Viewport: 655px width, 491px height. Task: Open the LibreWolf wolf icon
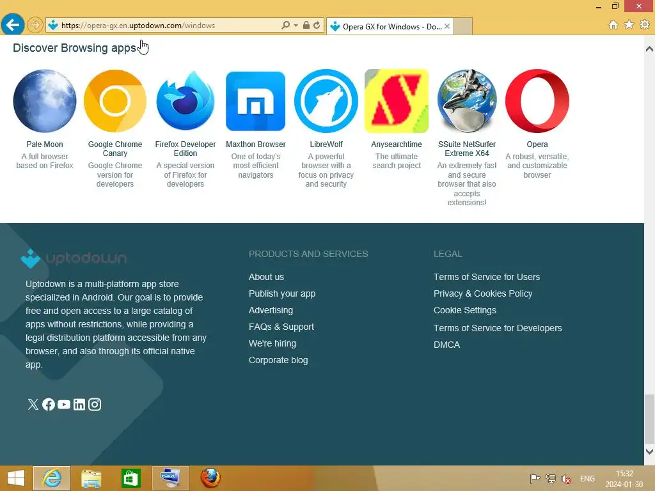coord(326,101)
